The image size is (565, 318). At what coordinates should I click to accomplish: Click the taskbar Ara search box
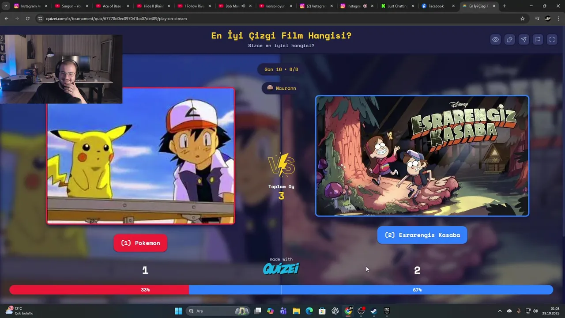(218, 311)
